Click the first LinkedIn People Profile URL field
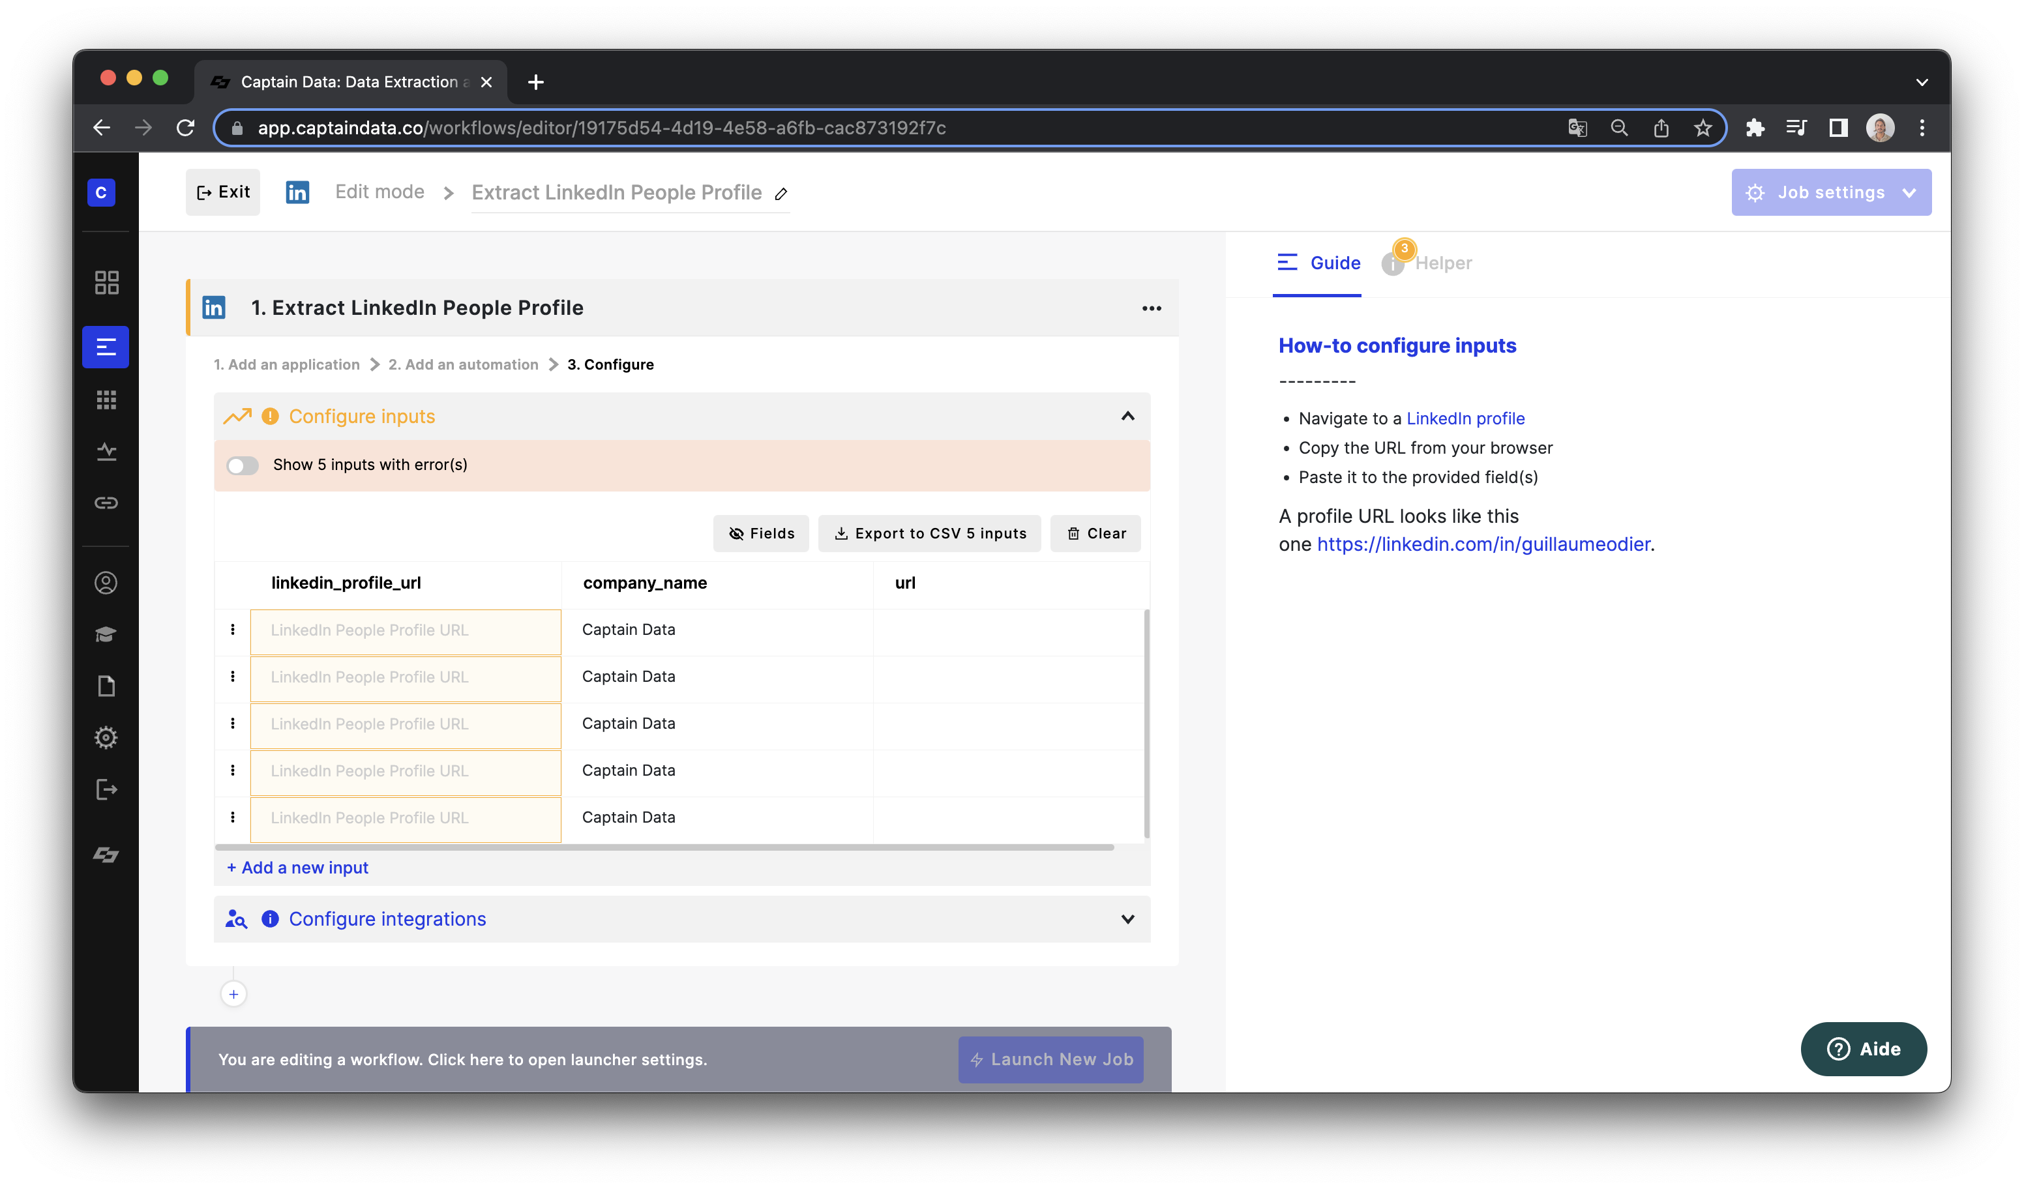Image resolution: width=2024 pixels, height=1189 pixels. point(406,632)
